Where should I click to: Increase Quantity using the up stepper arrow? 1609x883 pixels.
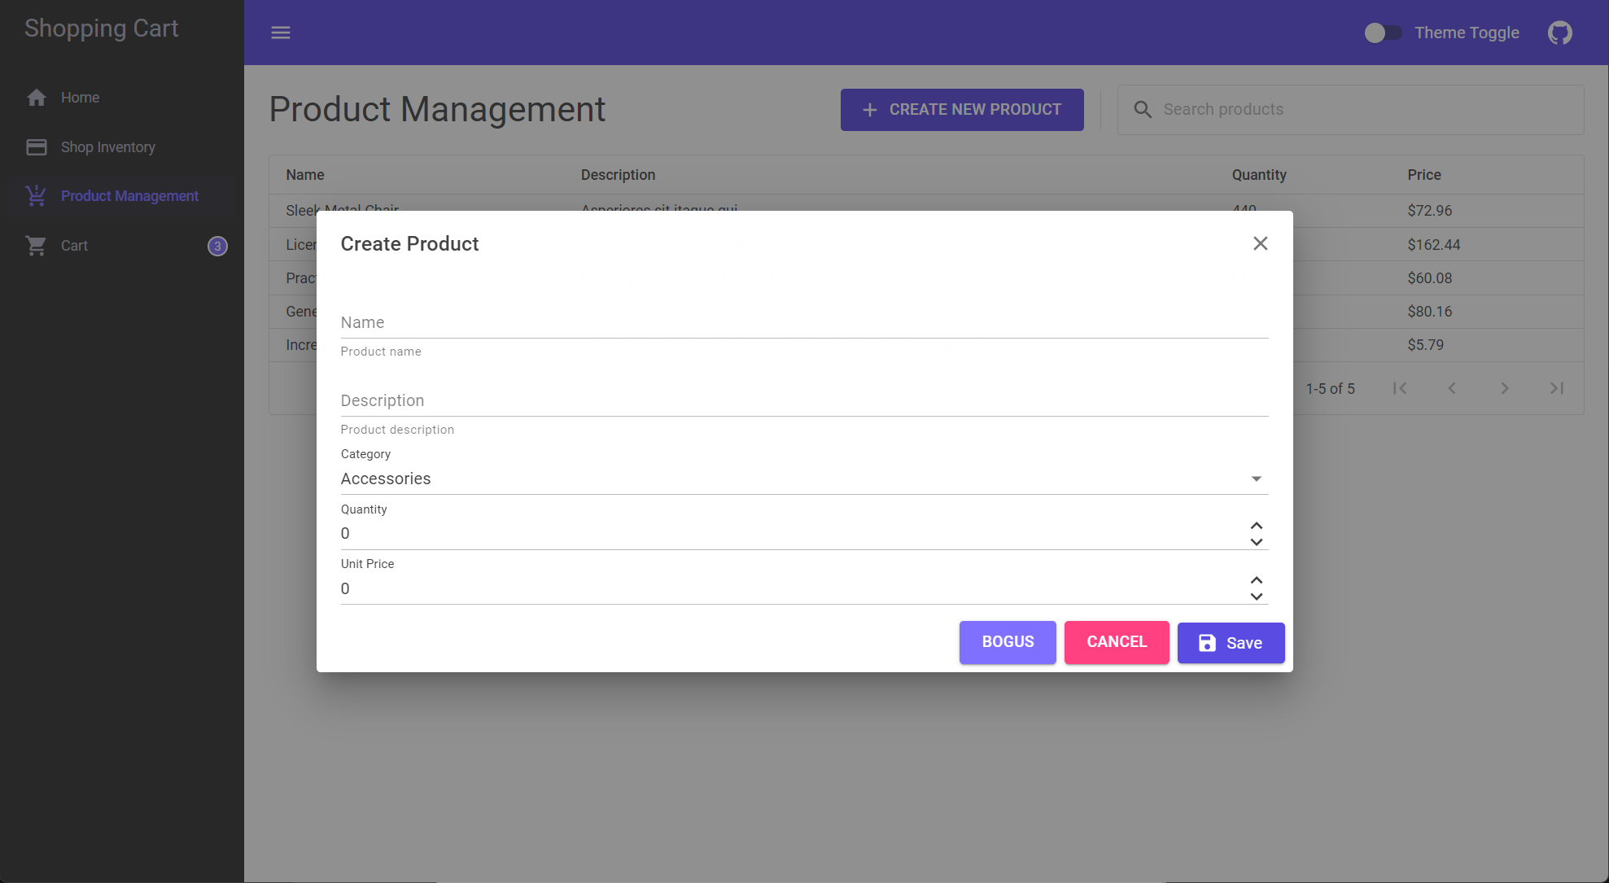click(1257, 525)
